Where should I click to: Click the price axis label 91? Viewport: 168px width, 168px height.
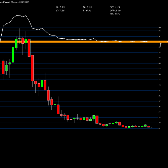coord(160,36)
